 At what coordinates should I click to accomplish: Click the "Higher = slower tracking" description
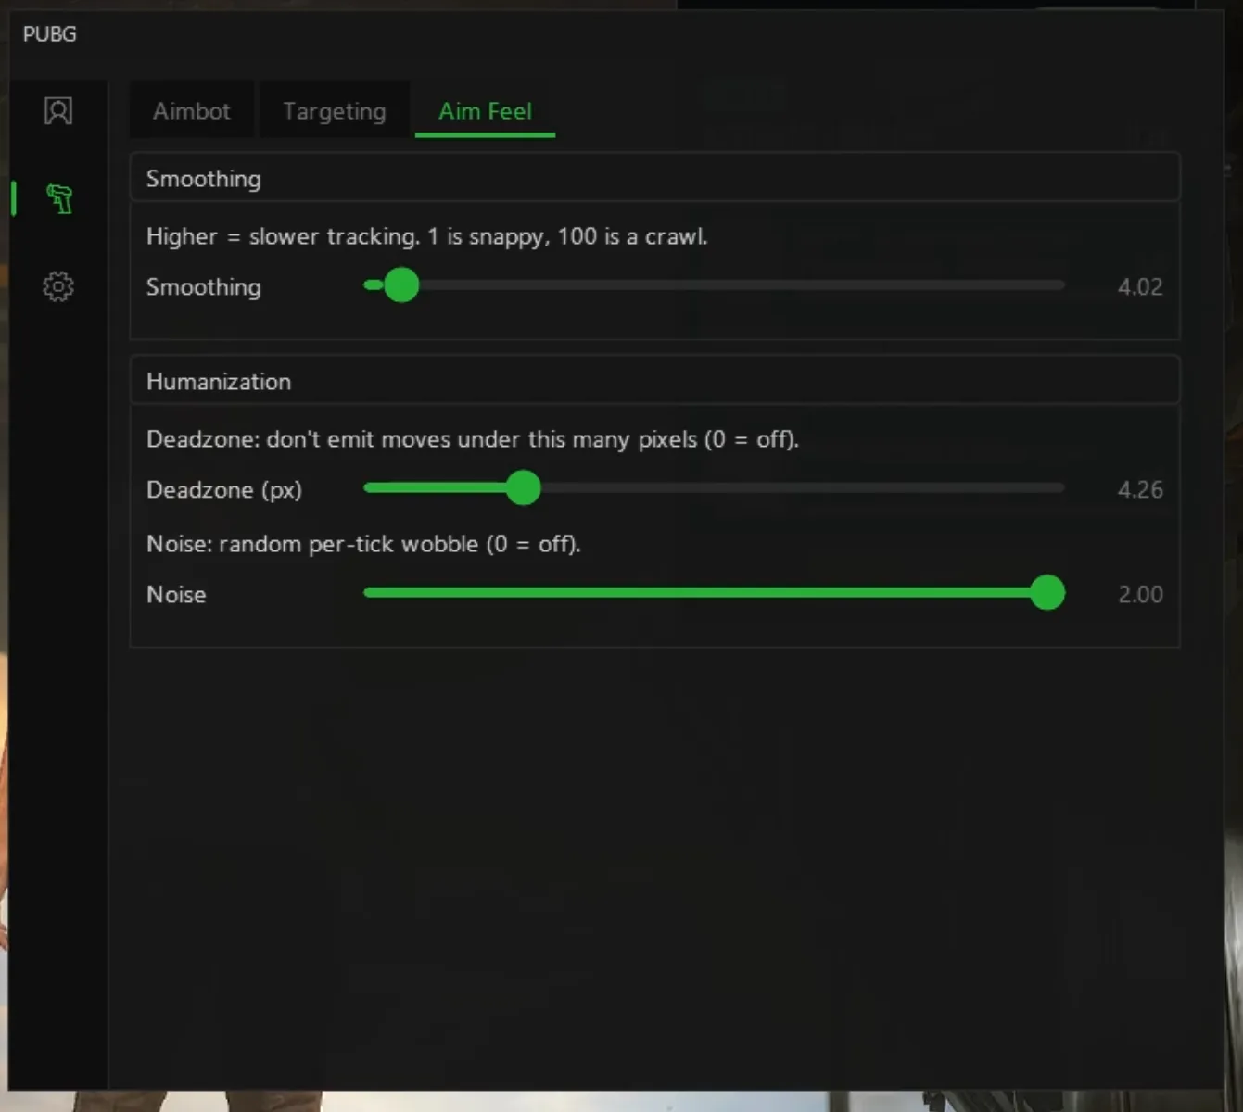click(427, 236)
